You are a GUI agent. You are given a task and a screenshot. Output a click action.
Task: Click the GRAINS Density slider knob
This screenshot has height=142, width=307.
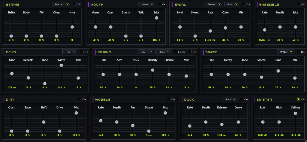click(152, 70)
